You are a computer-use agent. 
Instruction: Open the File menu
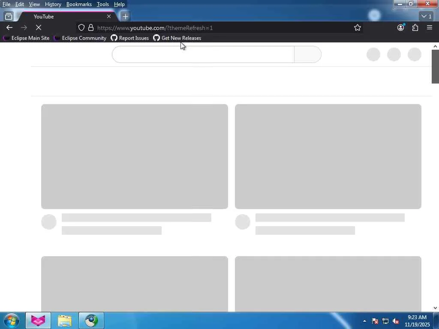[6, 4]
